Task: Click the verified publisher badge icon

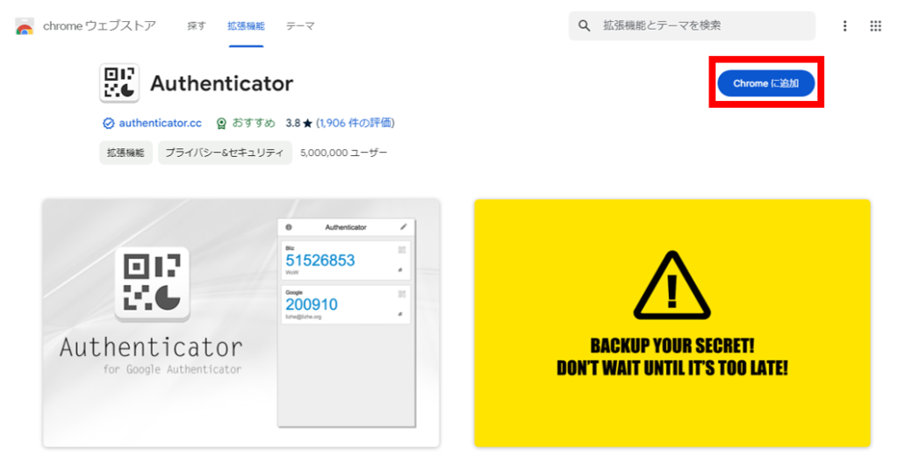Action: 108,123
